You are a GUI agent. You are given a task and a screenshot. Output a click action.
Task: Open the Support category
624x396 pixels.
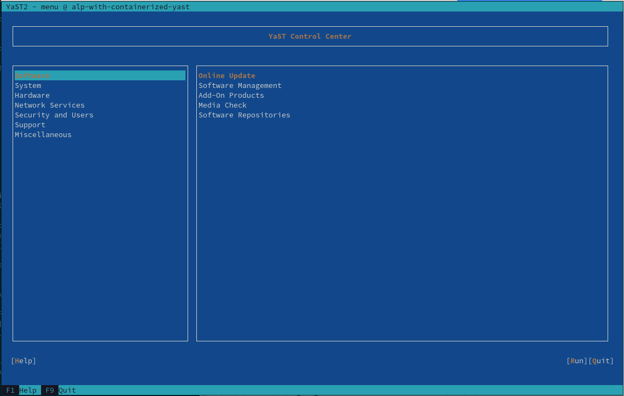[30, 125]
